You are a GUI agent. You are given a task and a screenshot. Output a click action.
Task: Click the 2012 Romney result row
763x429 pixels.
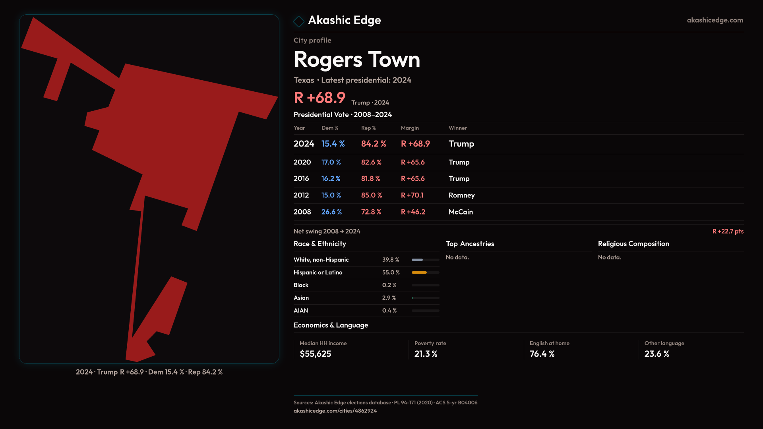pyautogui.click(x=383, y=195)
